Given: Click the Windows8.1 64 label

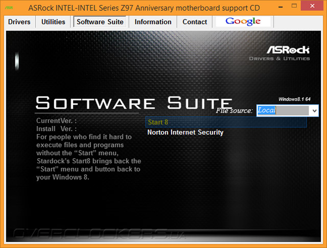Looking at the screenshot, I should pos(294,99).
